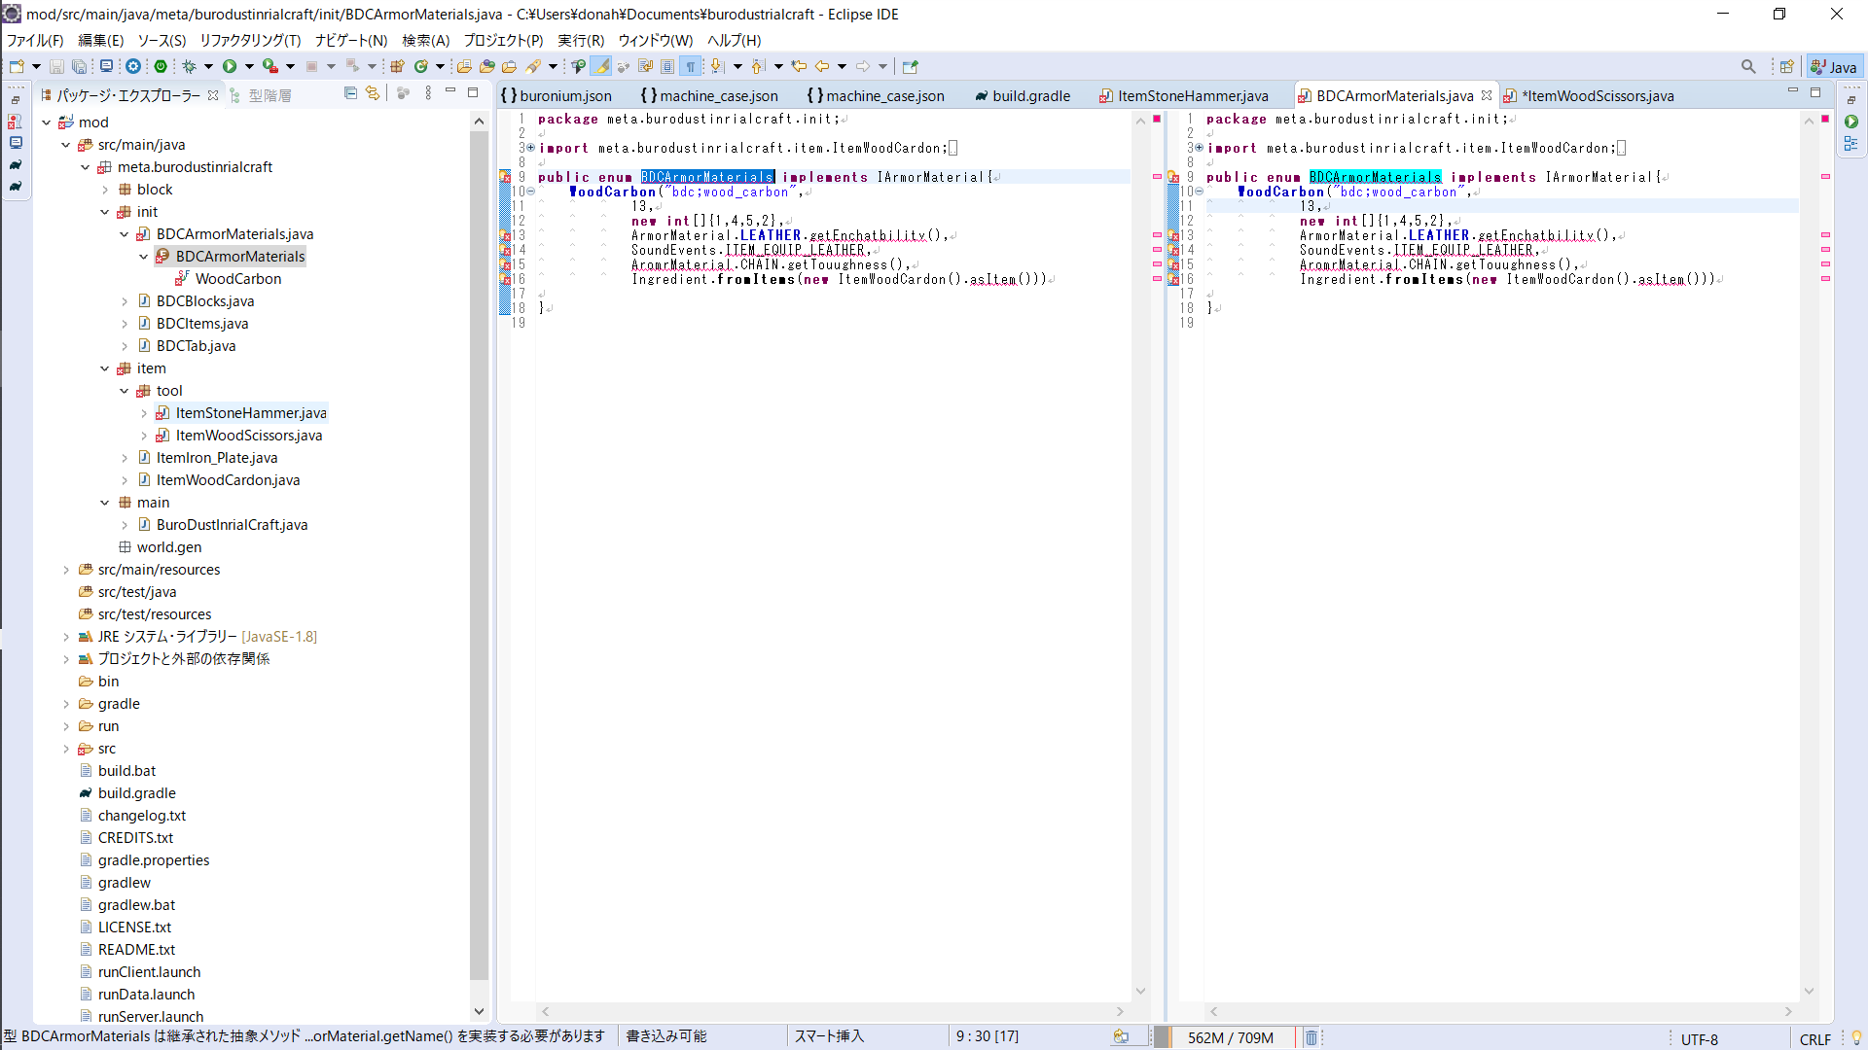Run garbage collector trash icon
This screenshot has height=1050, width=1868.
coord(1311,1037)
